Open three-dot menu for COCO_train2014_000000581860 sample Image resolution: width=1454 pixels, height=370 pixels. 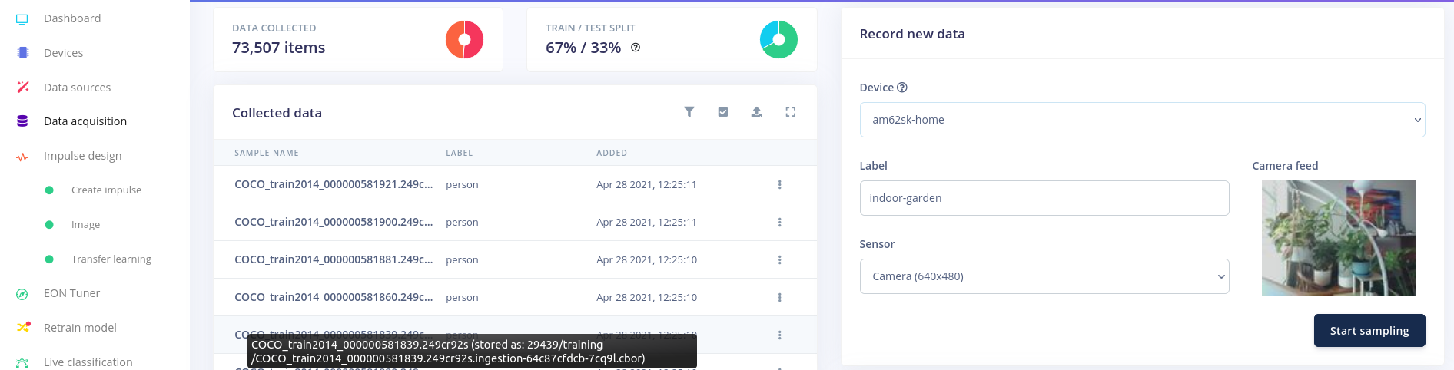click(779, 298)
